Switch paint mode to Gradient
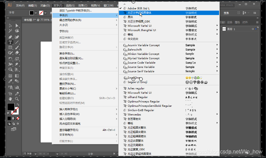Image resolution: width=266 pixels, height=158 pixels. [x=14, y=118]
